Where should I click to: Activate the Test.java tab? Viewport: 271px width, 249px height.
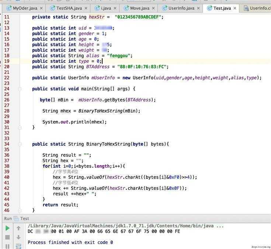222,8
